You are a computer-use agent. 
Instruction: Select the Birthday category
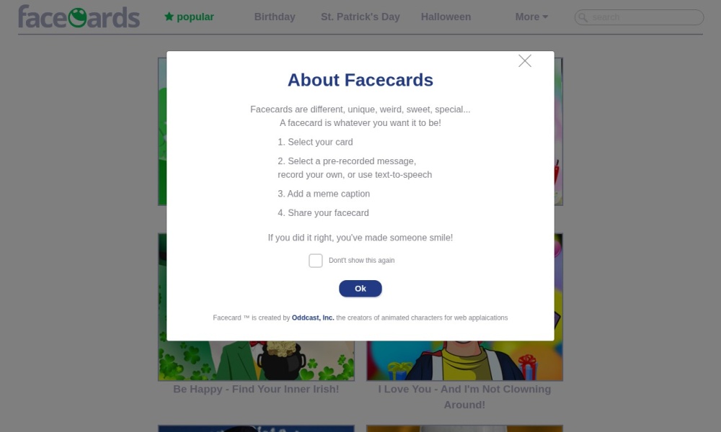pyautogui.click(x=275, y=17)
